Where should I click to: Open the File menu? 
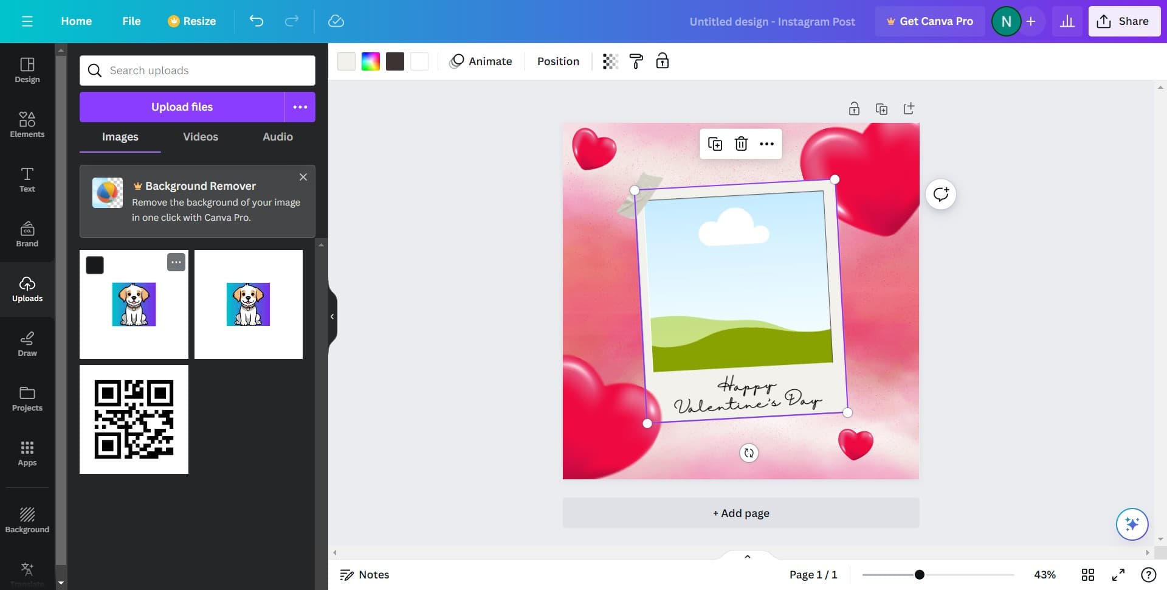click(x=131, y=21)
